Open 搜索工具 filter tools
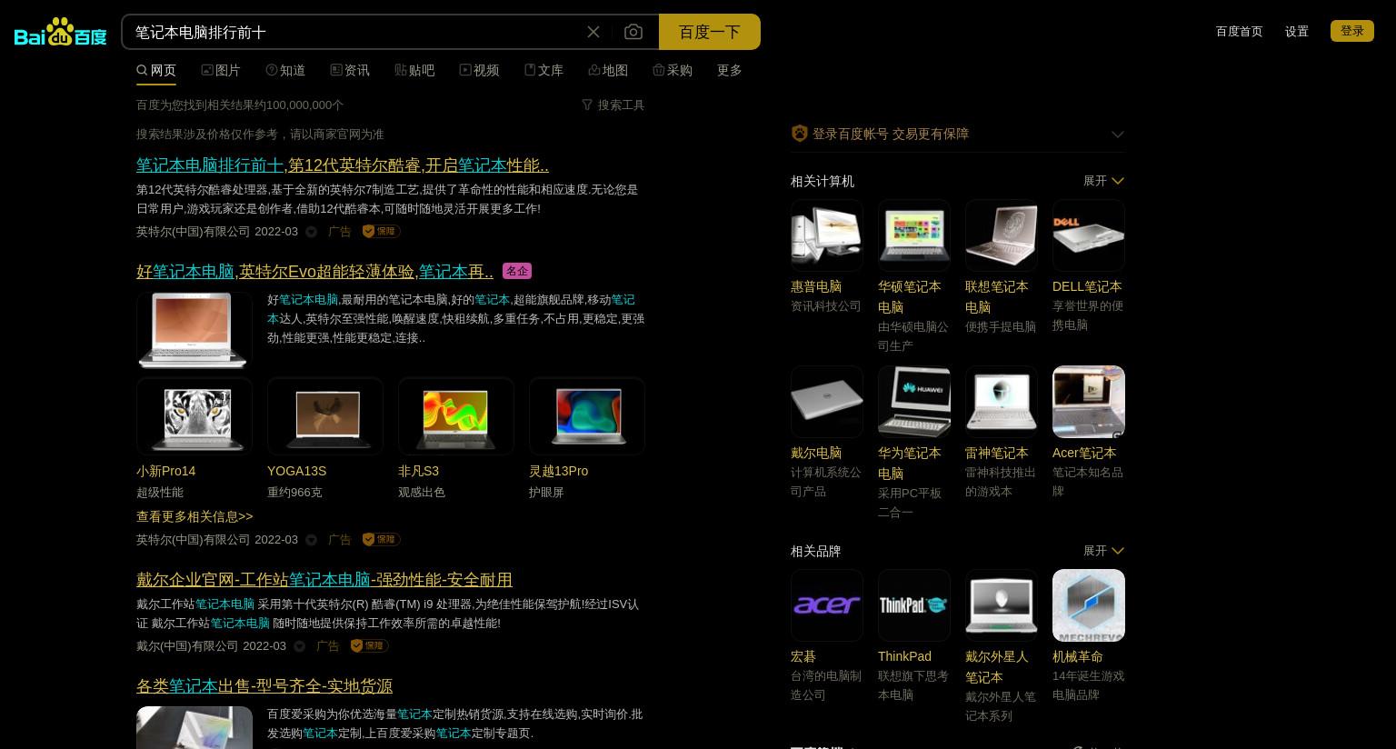The image size is (1396, 749). [613, 105]
